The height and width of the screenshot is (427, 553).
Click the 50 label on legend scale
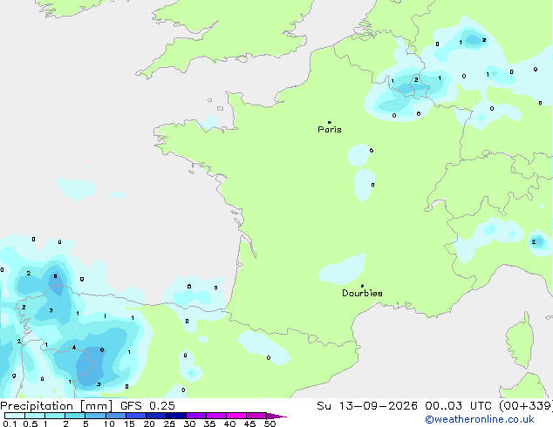click(270, 424)
